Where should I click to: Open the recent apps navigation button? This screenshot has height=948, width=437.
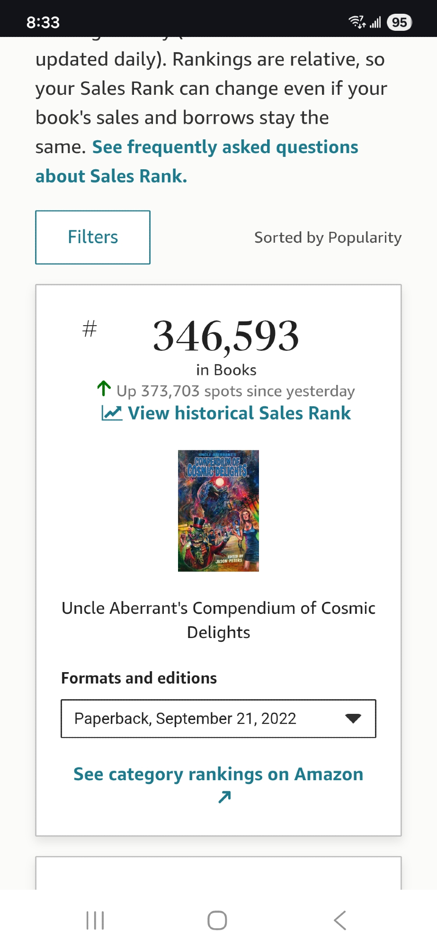pyautogui.click(x=95, y=921)
